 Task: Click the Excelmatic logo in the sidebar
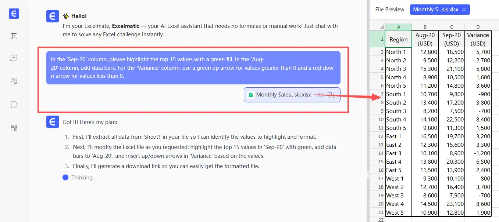14,14
